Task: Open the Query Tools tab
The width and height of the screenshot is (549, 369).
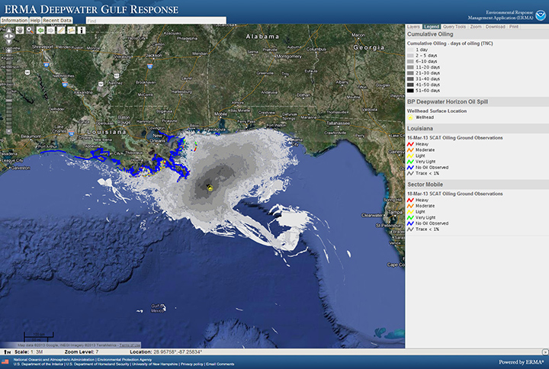Action: click(454, 27)
